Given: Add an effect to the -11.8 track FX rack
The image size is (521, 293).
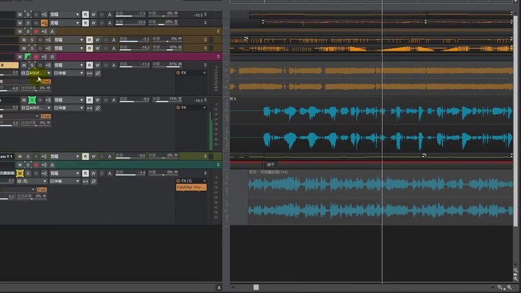Looking at the screenshot, I should (204, 73).
